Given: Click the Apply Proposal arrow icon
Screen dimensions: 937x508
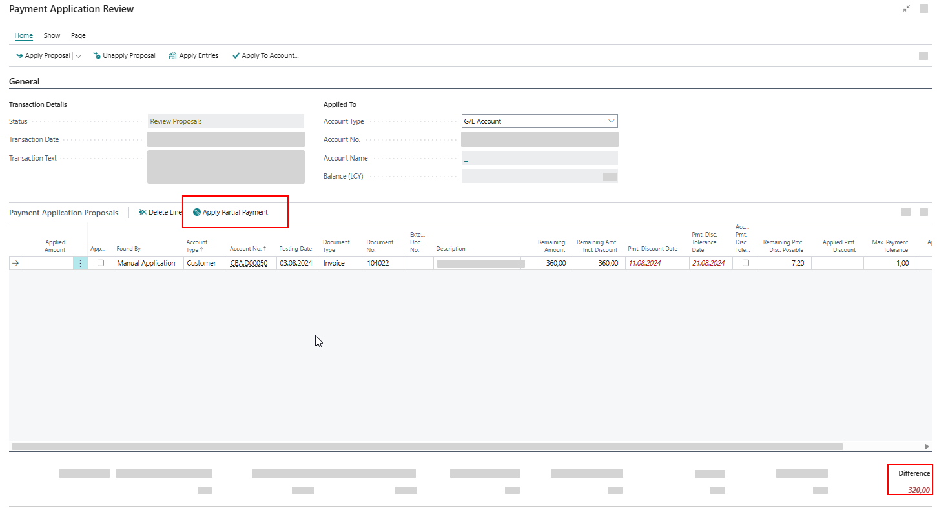Looking at the screenshot, I should coord(19,56).
